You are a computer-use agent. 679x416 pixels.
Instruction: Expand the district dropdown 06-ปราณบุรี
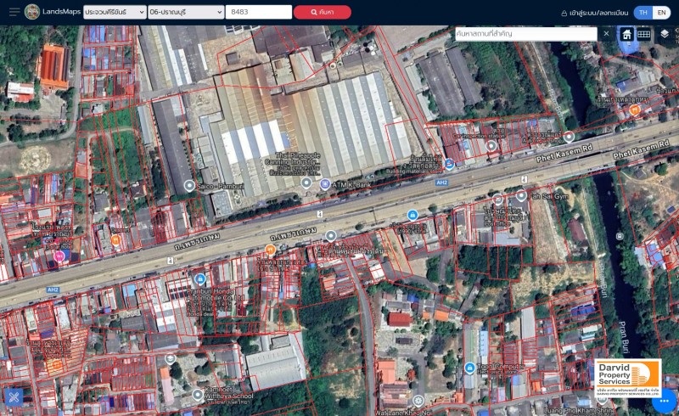[185, 13]
